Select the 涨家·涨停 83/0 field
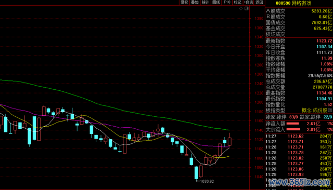This screenshot has height=190, width=333. point(282,117)
